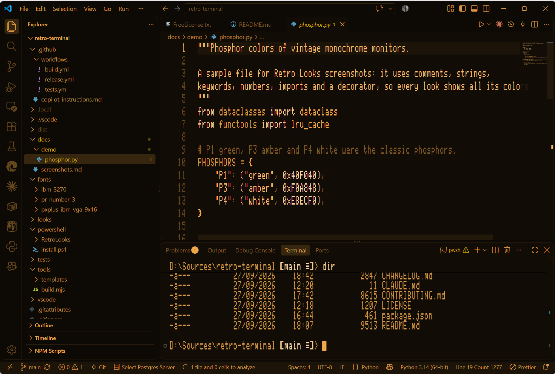This screenshot has width=555, height=374.
Task: Open Source Control view in activity bar
Action: [12, 66]
